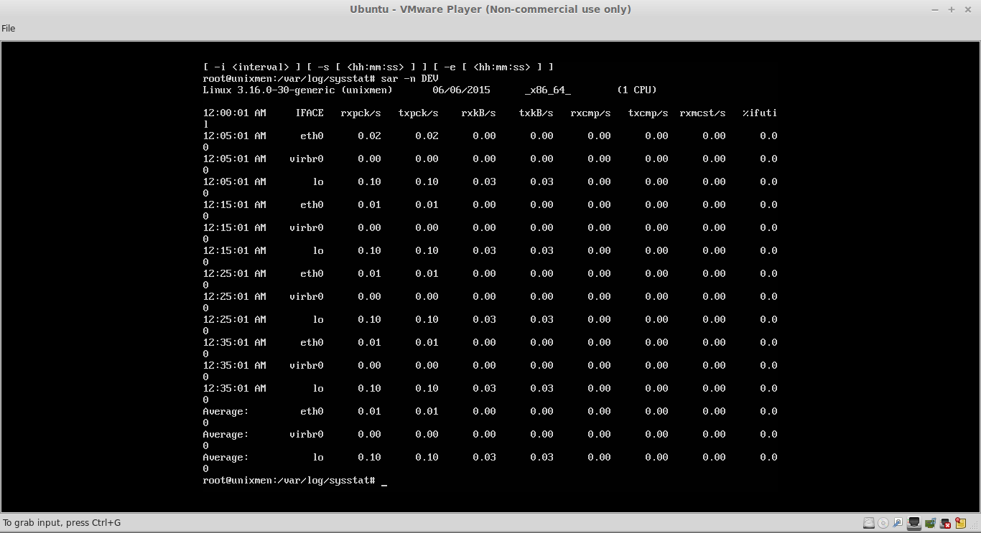The width and height of the screenshot is (981, 533).
Task: Click the USB cable device icon
Action: click(x=898, y=522)
